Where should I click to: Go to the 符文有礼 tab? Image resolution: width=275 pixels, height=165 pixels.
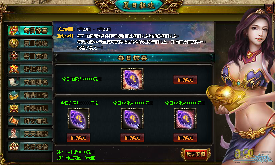coord(30,121)
